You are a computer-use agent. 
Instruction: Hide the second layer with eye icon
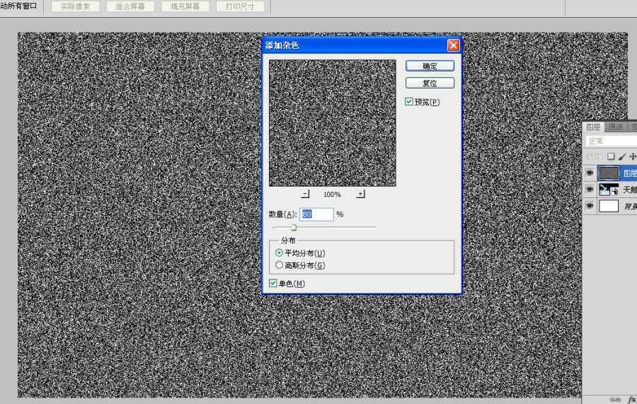(590, 190)
